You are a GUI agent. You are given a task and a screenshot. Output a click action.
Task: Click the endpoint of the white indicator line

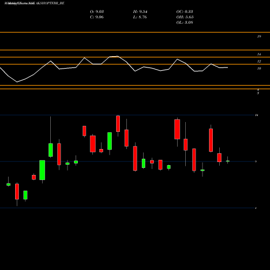pos(228,67)
